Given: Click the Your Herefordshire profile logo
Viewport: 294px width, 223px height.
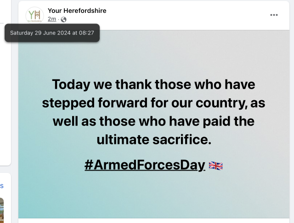Looking at the screenshot, I should pyautogui.click(x=34, y=15).
